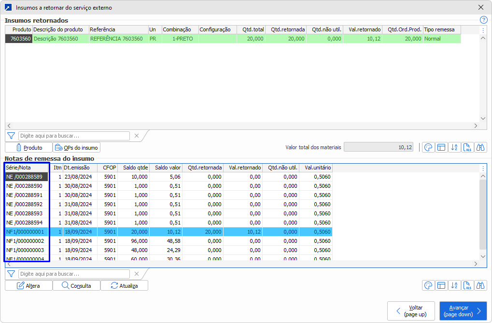Sort A-Z in Notas de remessa toolbar

point(454,286)
